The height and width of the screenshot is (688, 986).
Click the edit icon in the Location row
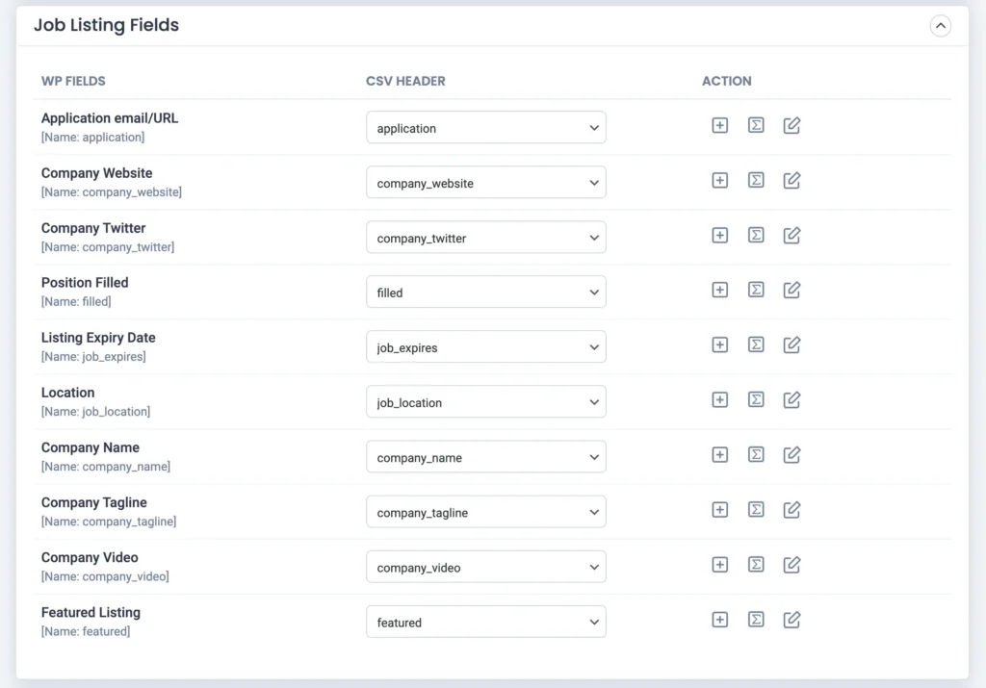point(791,399)
